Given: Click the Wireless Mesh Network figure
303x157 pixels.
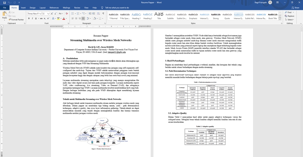Looking at the screenshot, I should coord(101,133).
